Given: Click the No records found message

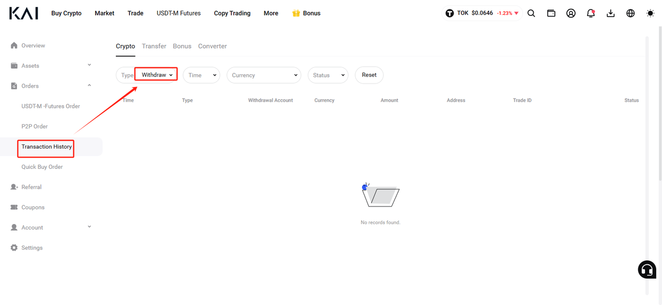Looking at the screenshot, I should pyautogui.click(x=381, y=222).
